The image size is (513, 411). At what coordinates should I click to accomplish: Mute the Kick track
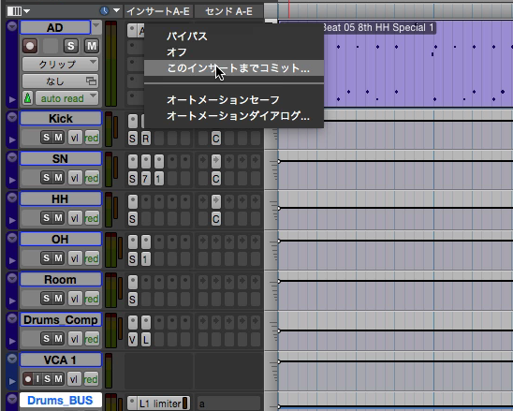click(x=58, y=138)
